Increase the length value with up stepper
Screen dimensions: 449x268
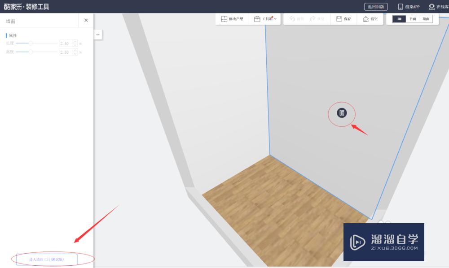pyautogui.click(x=75, y=42)
